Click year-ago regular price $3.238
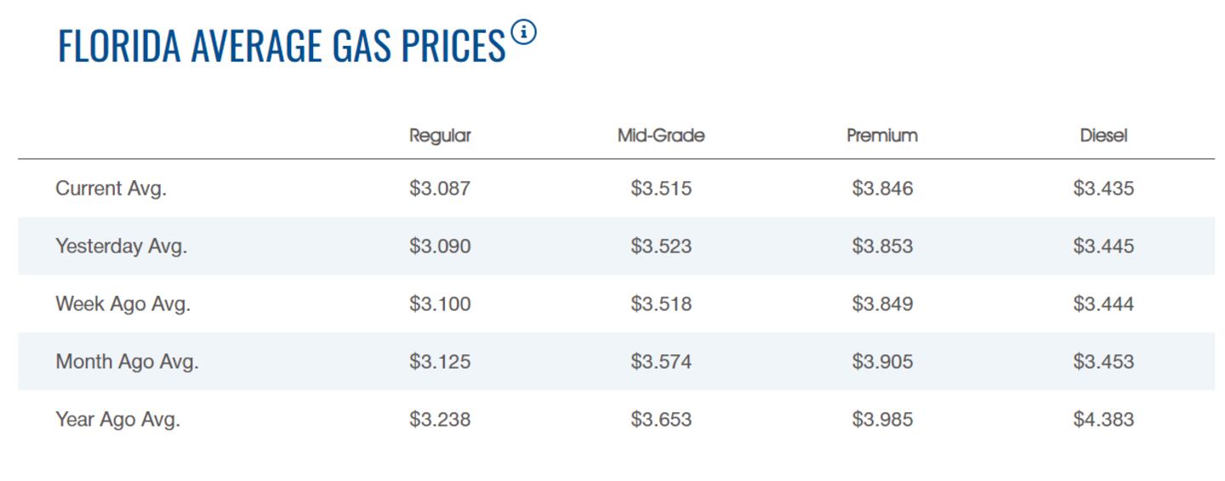This screenshot has height=481, width=1225. [440, 420]
